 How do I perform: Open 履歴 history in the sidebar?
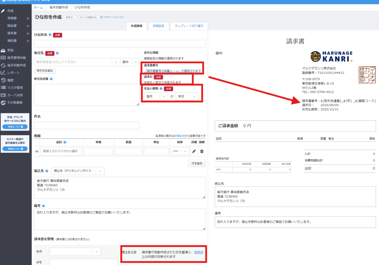click(10, 80)
